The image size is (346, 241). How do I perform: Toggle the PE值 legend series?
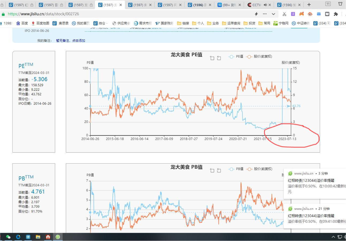tap(236, 56)
